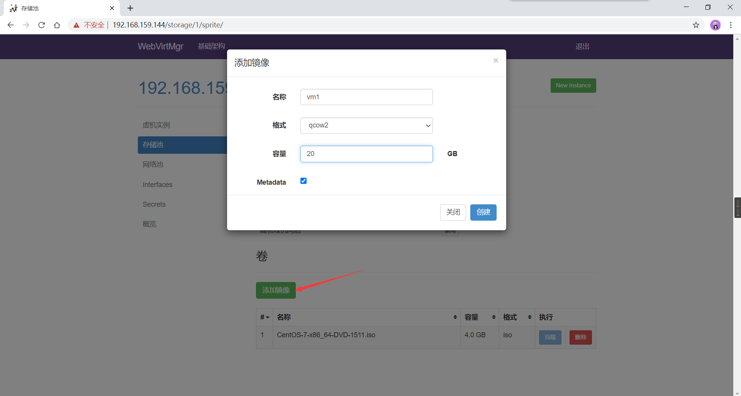The width and height of the screenshot is (741, 396).
Task: Sort the table by 容量 column
Action: tap(480, 317)
